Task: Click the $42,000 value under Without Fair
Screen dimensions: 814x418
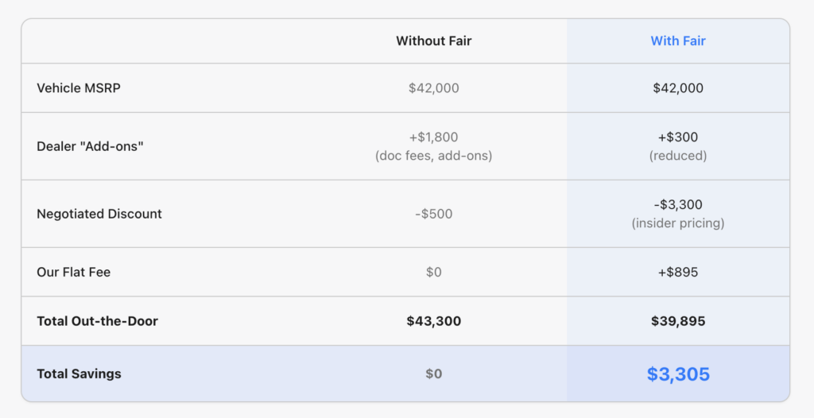Action: point(433,88)
